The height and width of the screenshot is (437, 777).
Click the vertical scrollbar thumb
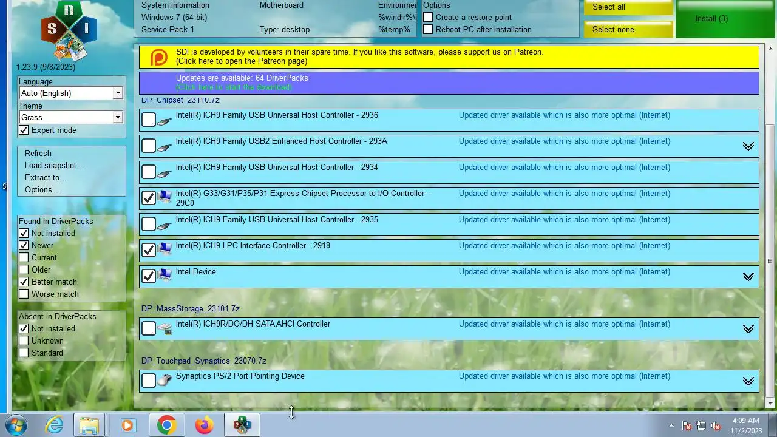tap(771, 261)
